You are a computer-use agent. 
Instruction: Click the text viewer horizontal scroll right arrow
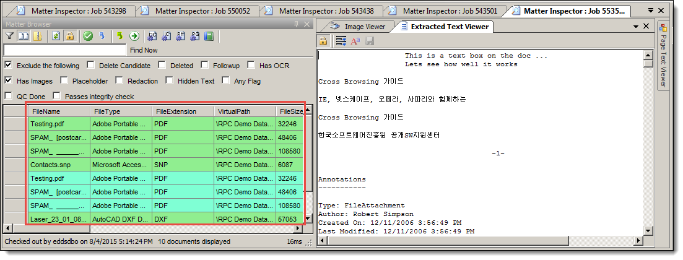(639, 240)
